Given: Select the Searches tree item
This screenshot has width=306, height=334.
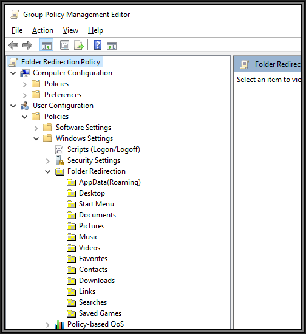Looking at the screenshot, I should [93, 302].
